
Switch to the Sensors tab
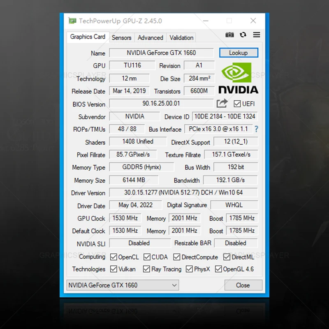pyautogui.click(x=121, y=38)
